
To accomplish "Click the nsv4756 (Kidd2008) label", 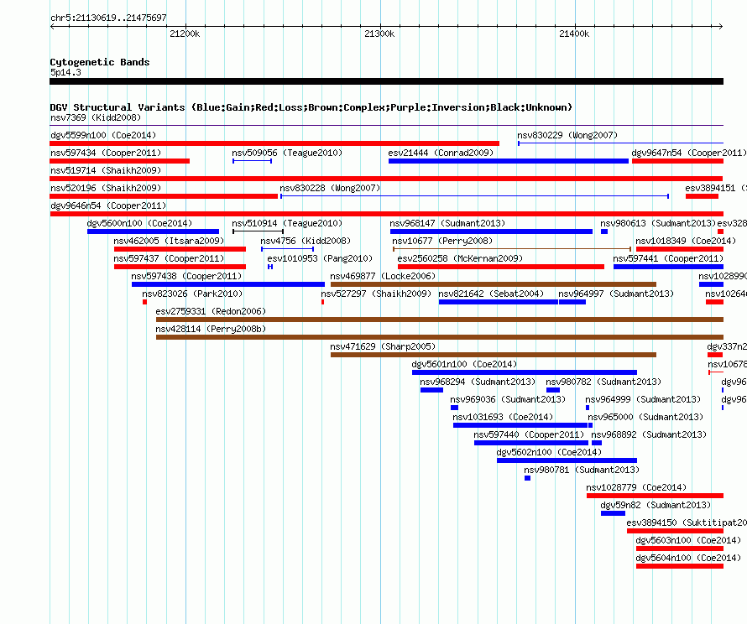I will pos(306,241).
